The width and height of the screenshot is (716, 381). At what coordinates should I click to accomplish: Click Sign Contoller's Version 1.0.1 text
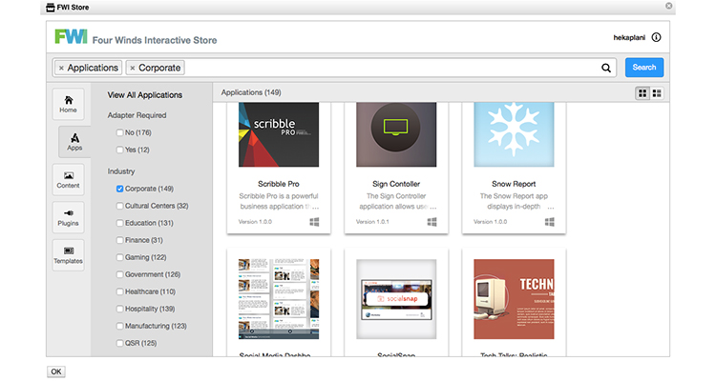tap(372, 222)
